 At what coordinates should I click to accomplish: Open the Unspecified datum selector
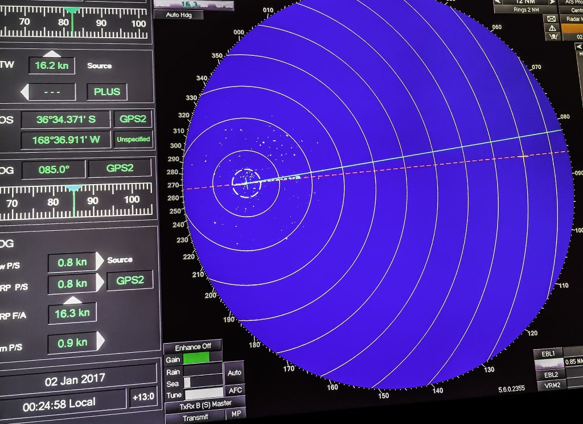coord(133,139)
